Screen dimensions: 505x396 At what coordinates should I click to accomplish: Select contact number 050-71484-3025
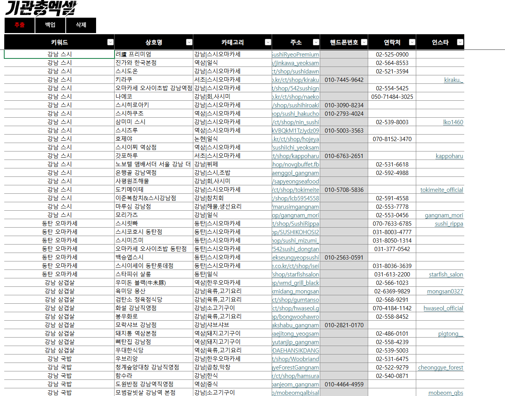pyautogui.click(x=392, y=97)
